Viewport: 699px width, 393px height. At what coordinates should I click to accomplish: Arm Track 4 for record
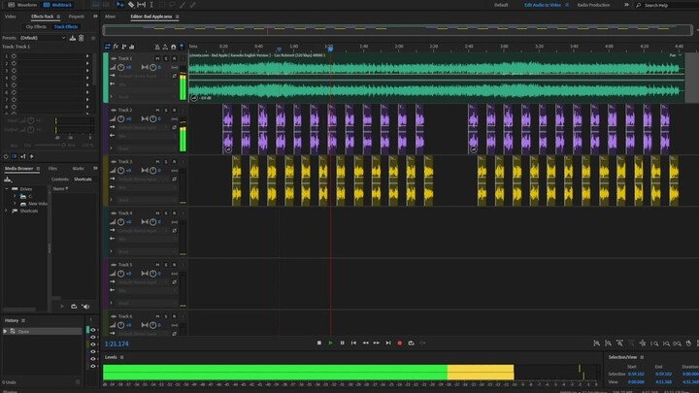pyautogui.click(x=175, y=213)
